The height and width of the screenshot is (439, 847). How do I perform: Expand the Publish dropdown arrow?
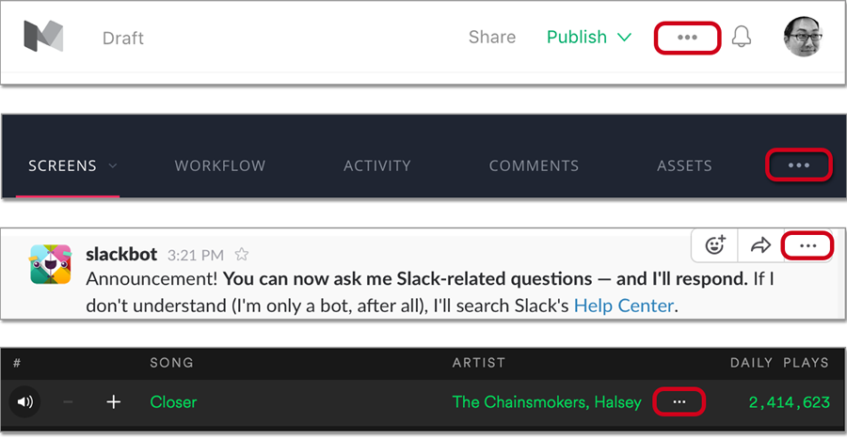tap(624, 38)
